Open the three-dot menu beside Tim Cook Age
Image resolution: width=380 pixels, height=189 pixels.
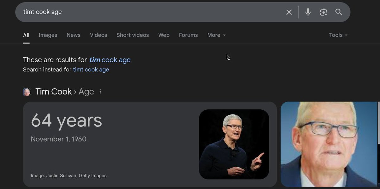[100, 92]
